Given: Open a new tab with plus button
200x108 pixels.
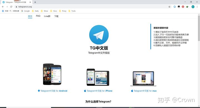Looking at the screenshot, I should [x=35, y=2].
